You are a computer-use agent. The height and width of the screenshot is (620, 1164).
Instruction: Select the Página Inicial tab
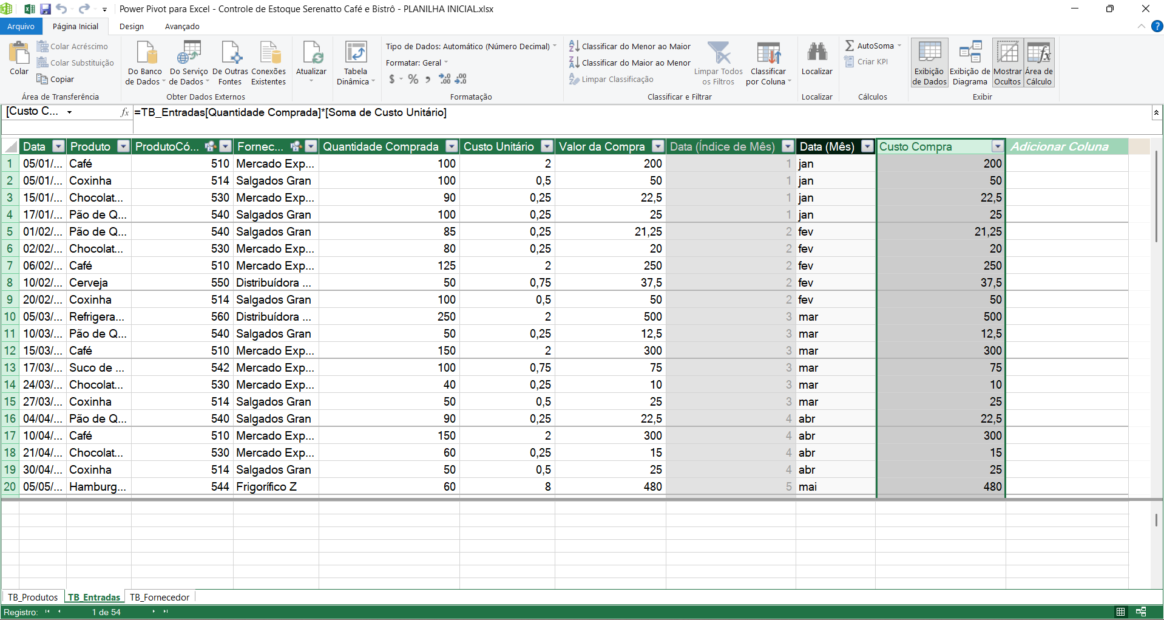75,26
